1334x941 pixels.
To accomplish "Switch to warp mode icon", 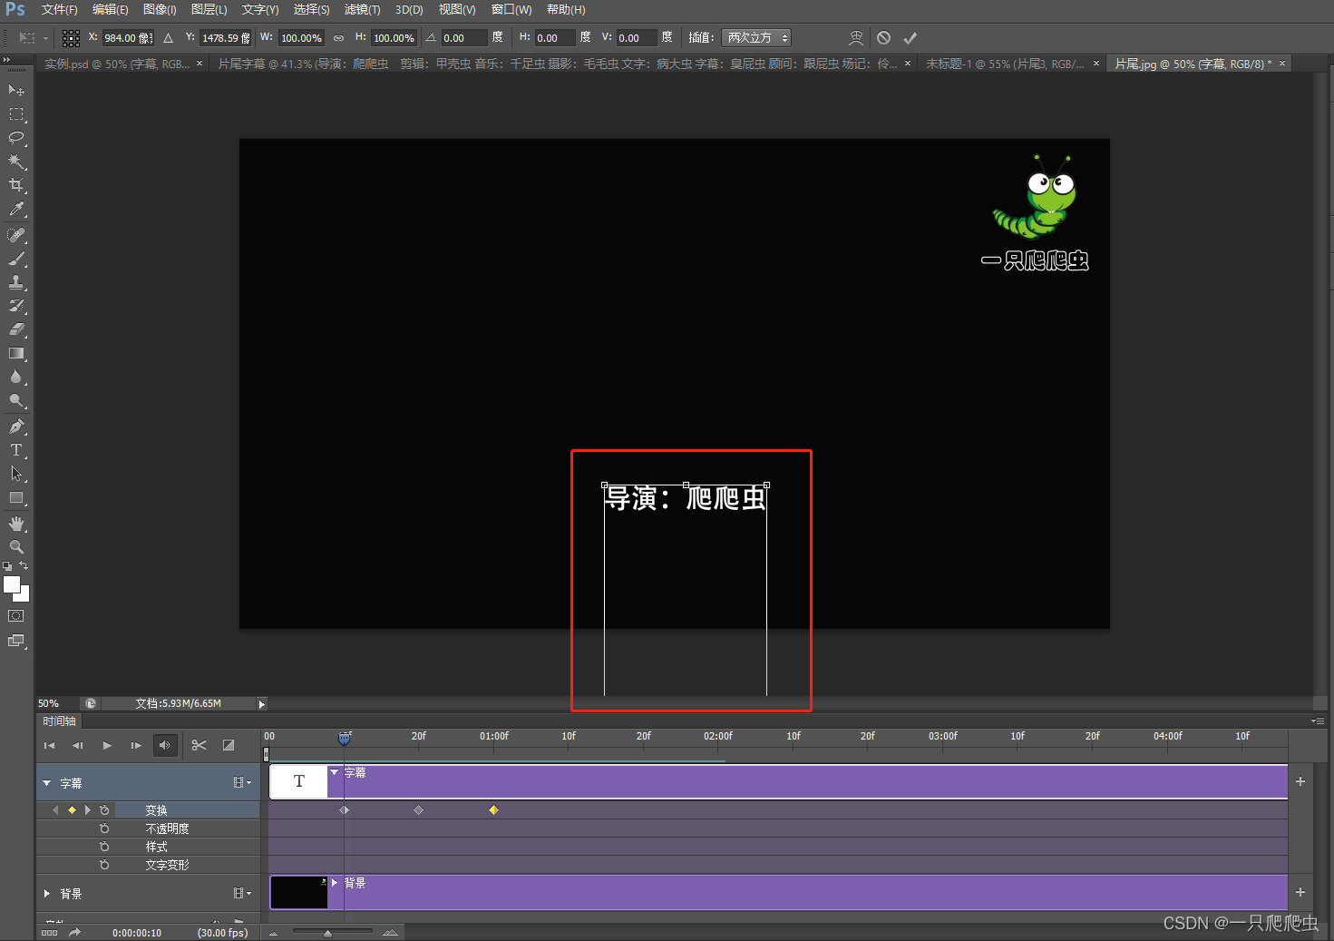I will [x=855, y=38].
